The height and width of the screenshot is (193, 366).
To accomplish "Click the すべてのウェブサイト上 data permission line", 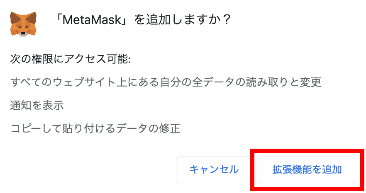I will click(x=166, y=82).
